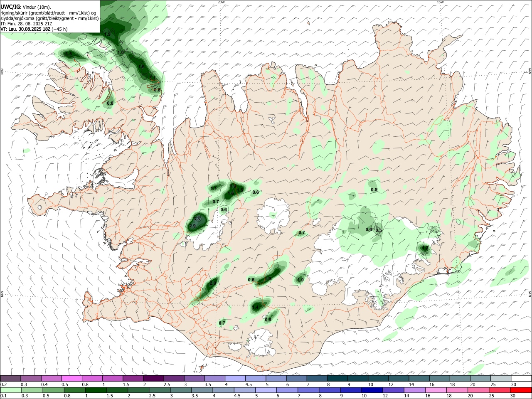532x399 pixels.
Task: Click the 1.4 precipitation value on the map
Action: (256, 307)
